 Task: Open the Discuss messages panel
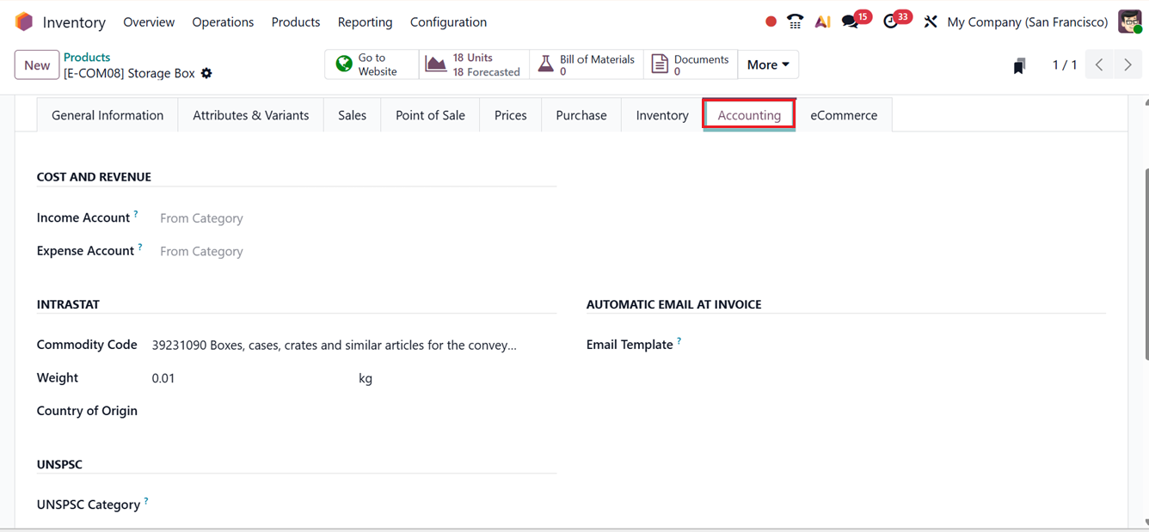[851, 21]
